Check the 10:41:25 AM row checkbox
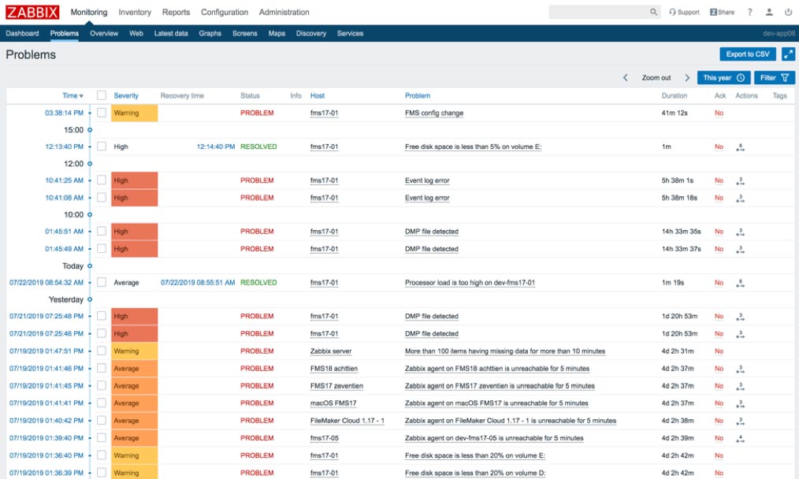 pos(102,180)
